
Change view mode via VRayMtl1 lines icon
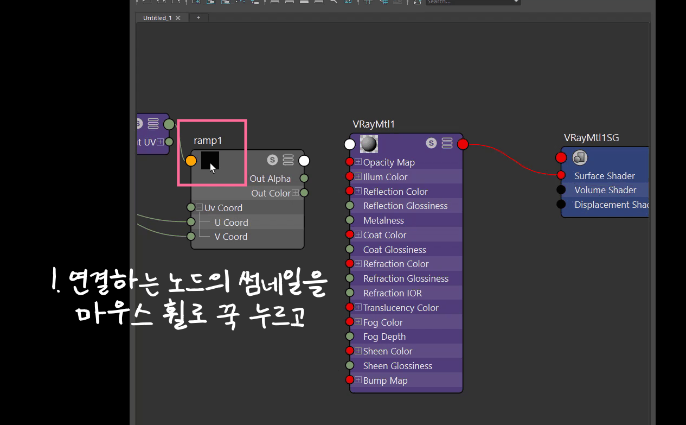[447, 143]
